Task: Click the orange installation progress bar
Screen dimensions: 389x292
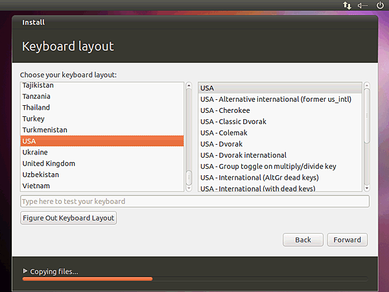Action: [88, 279]
